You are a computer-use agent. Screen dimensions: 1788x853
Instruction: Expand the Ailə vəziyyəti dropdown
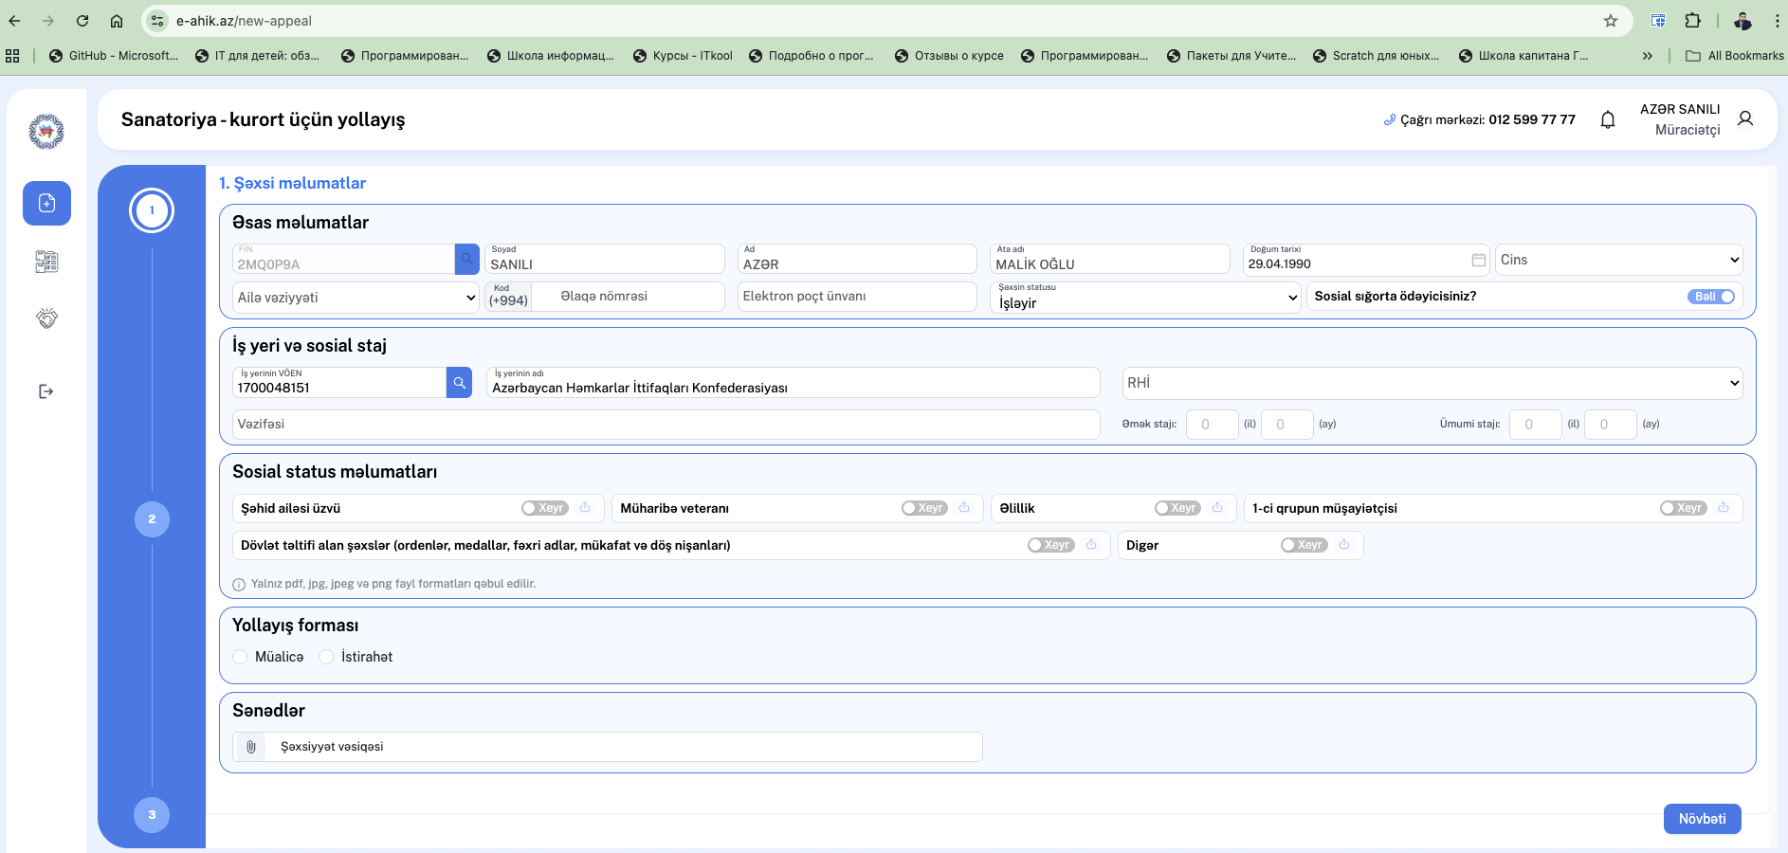(x=356, y=298)
